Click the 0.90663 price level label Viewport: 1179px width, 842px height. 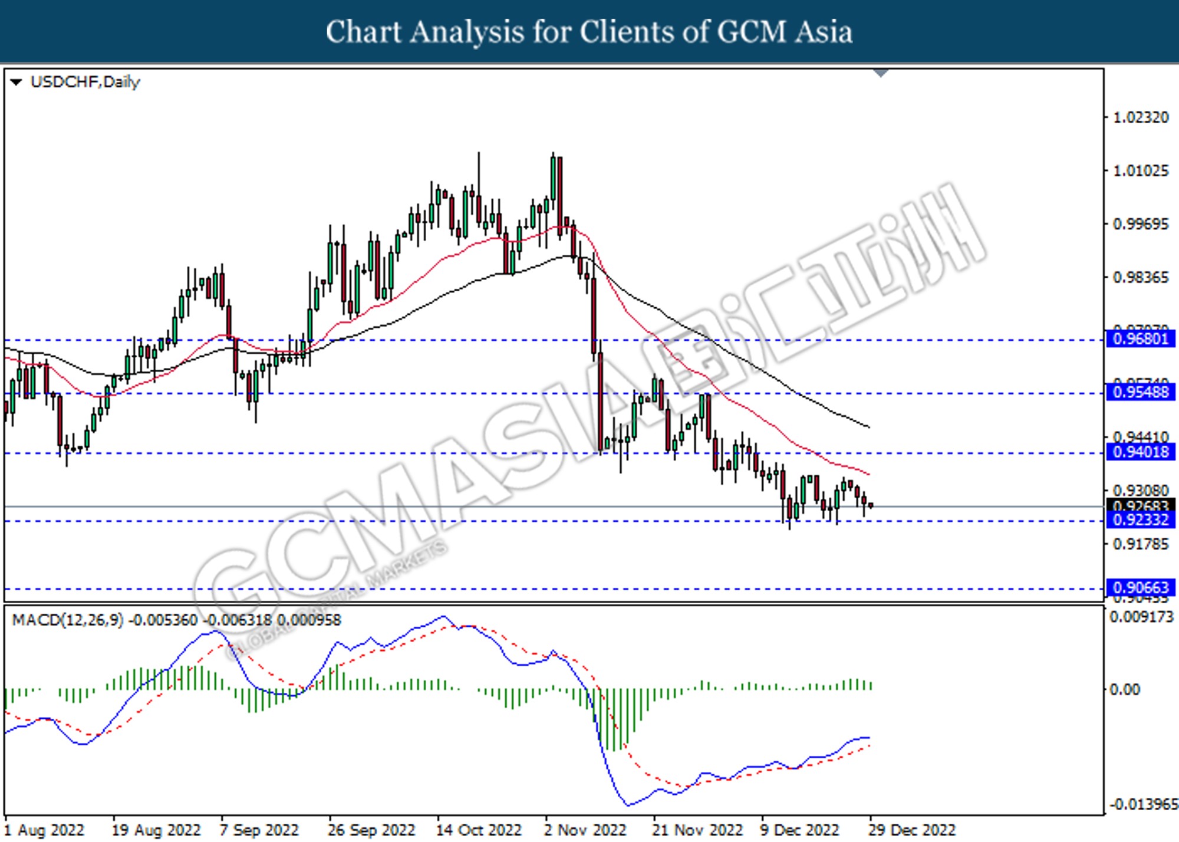click(1141, 587)
